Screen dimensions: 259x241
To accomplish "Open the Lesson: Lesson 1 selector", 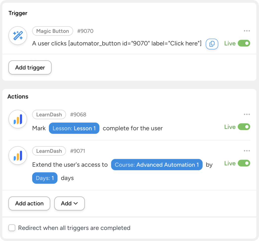I will [74, 128].
